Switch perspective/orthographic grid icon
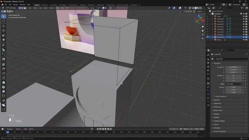Image resolution: width=249 pixels, height=140 pixels. click(x=202, y=38)
